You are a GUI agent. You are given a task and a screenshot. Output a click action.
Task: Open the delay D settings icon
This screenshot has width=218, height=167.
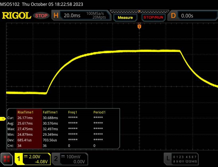point(173,16)
